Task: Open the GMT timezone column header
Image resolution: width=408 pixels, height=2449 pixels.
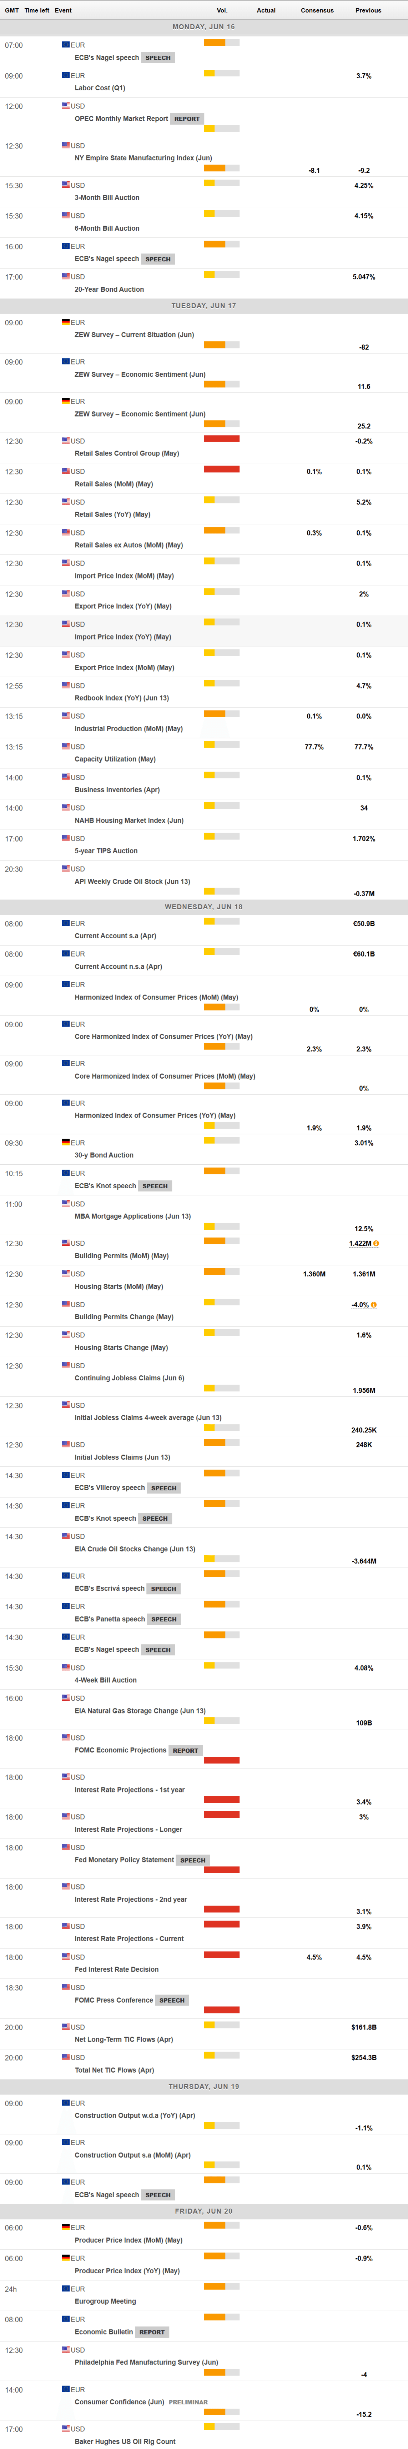Action: pyautogui.click(x=11, y=10)
